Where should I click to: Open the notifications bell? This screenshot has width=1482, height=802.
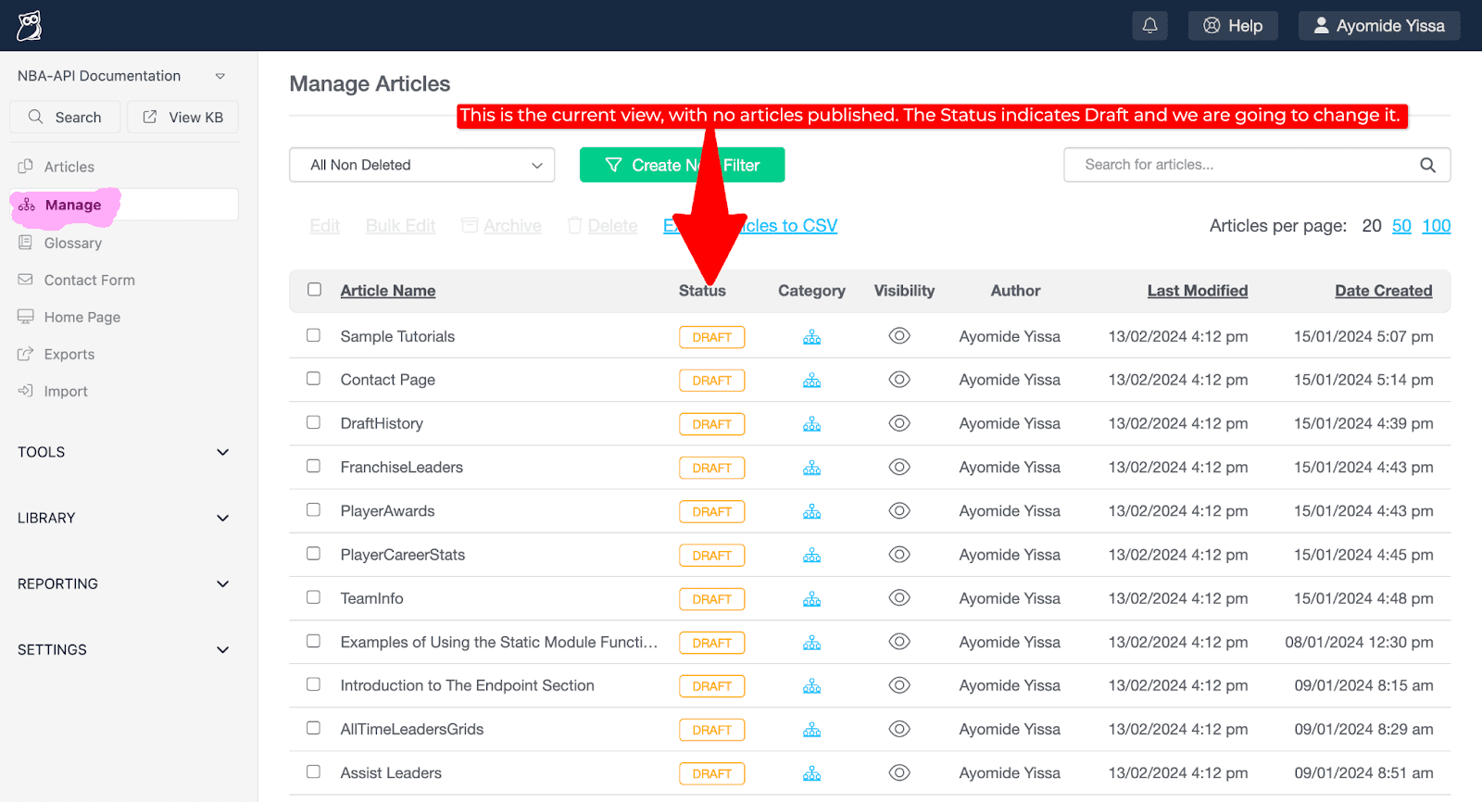click(1149, 26)
